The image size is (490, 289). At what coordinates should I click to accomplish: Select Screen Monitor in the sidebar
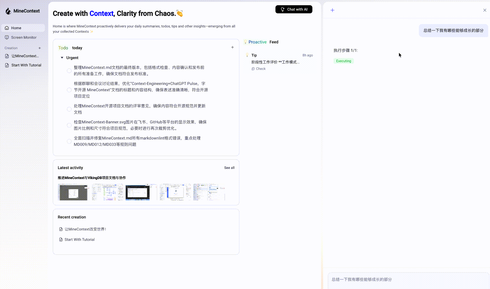(x=24, y=37)
